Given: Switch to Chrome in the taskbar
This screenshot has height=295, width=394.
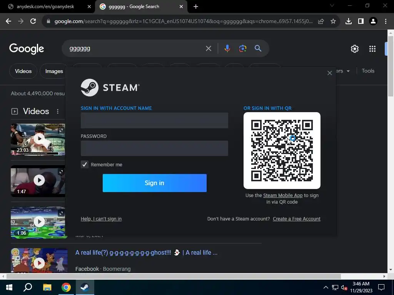Looking at the screenshot, I should [66, 287].
